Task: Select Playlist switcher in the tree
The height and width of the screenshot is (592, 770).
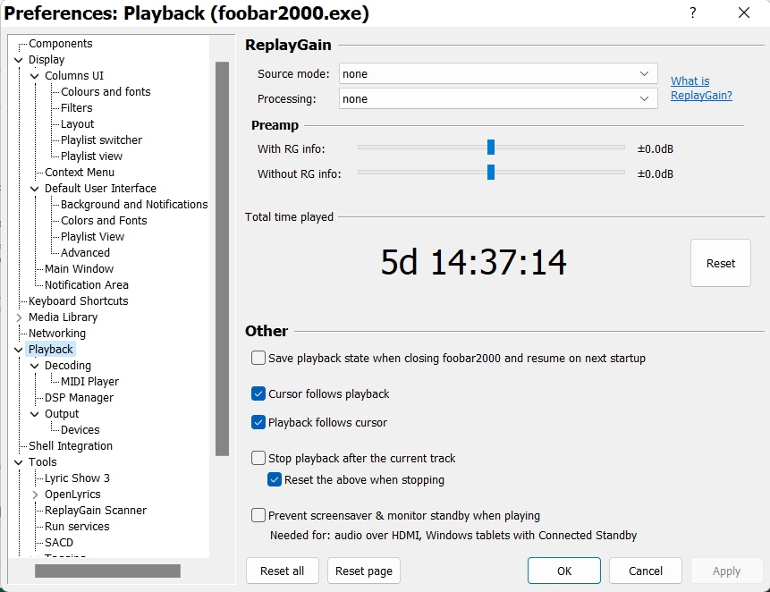Action: click(x=101, y=140)
